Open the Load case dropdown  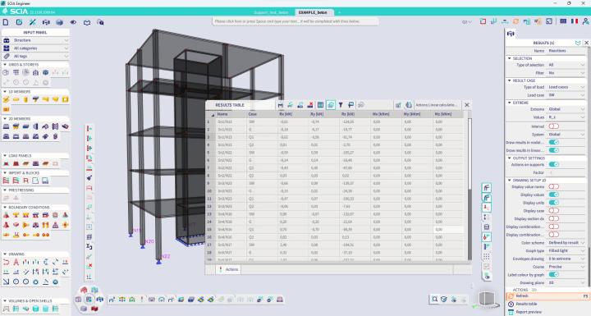click(566, 95)
